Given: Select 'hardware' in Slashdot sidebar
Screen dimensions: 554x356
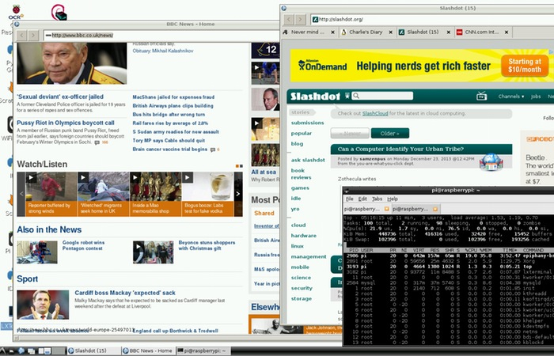Looking at the screenshot, I should 303,236.
